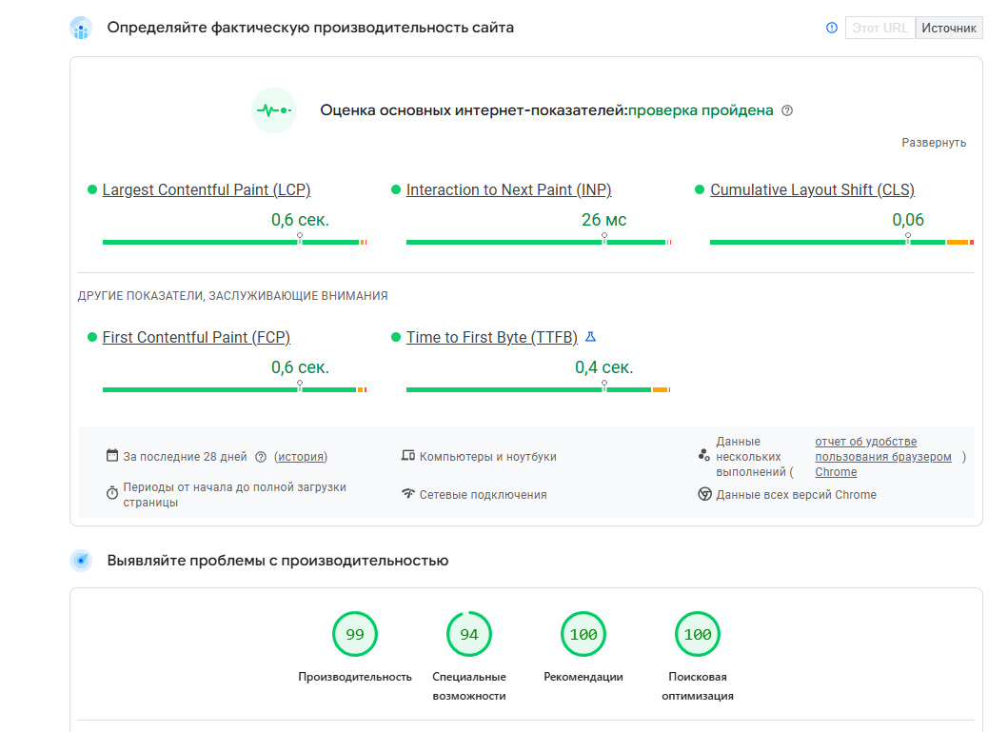Viewport: 1008px width, 732px height.
Task: Select the 94 Специальные возможности score gauge
Action: pos(469,634)
